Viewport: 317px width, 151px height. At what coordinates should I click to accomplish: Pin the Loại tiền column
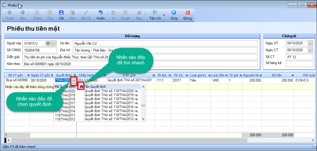(x=226, y=75)
